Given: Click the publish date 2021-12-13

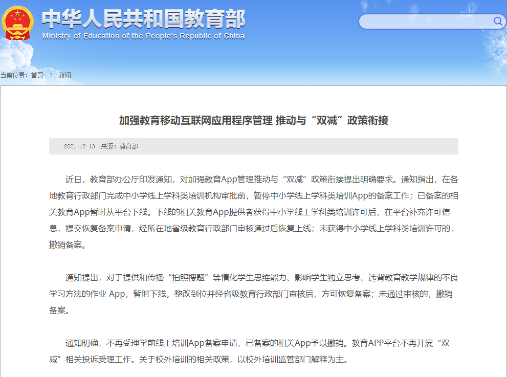Looking at the screenshot, I should [79, 146].
